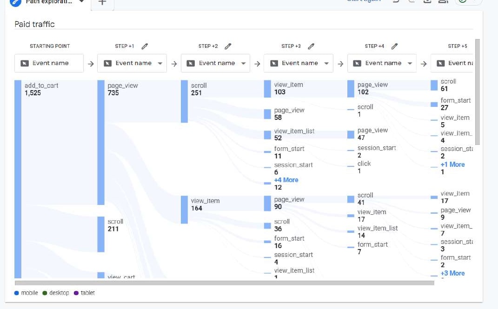Add a new exploration tab with plus icon
Image resolution: width=498 pixels, height=309 pixels.
[102, 2]
